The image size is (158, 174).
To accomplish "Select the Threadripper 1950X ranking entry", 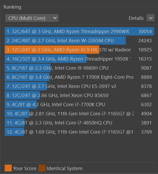I will click(x=79, y=59).
